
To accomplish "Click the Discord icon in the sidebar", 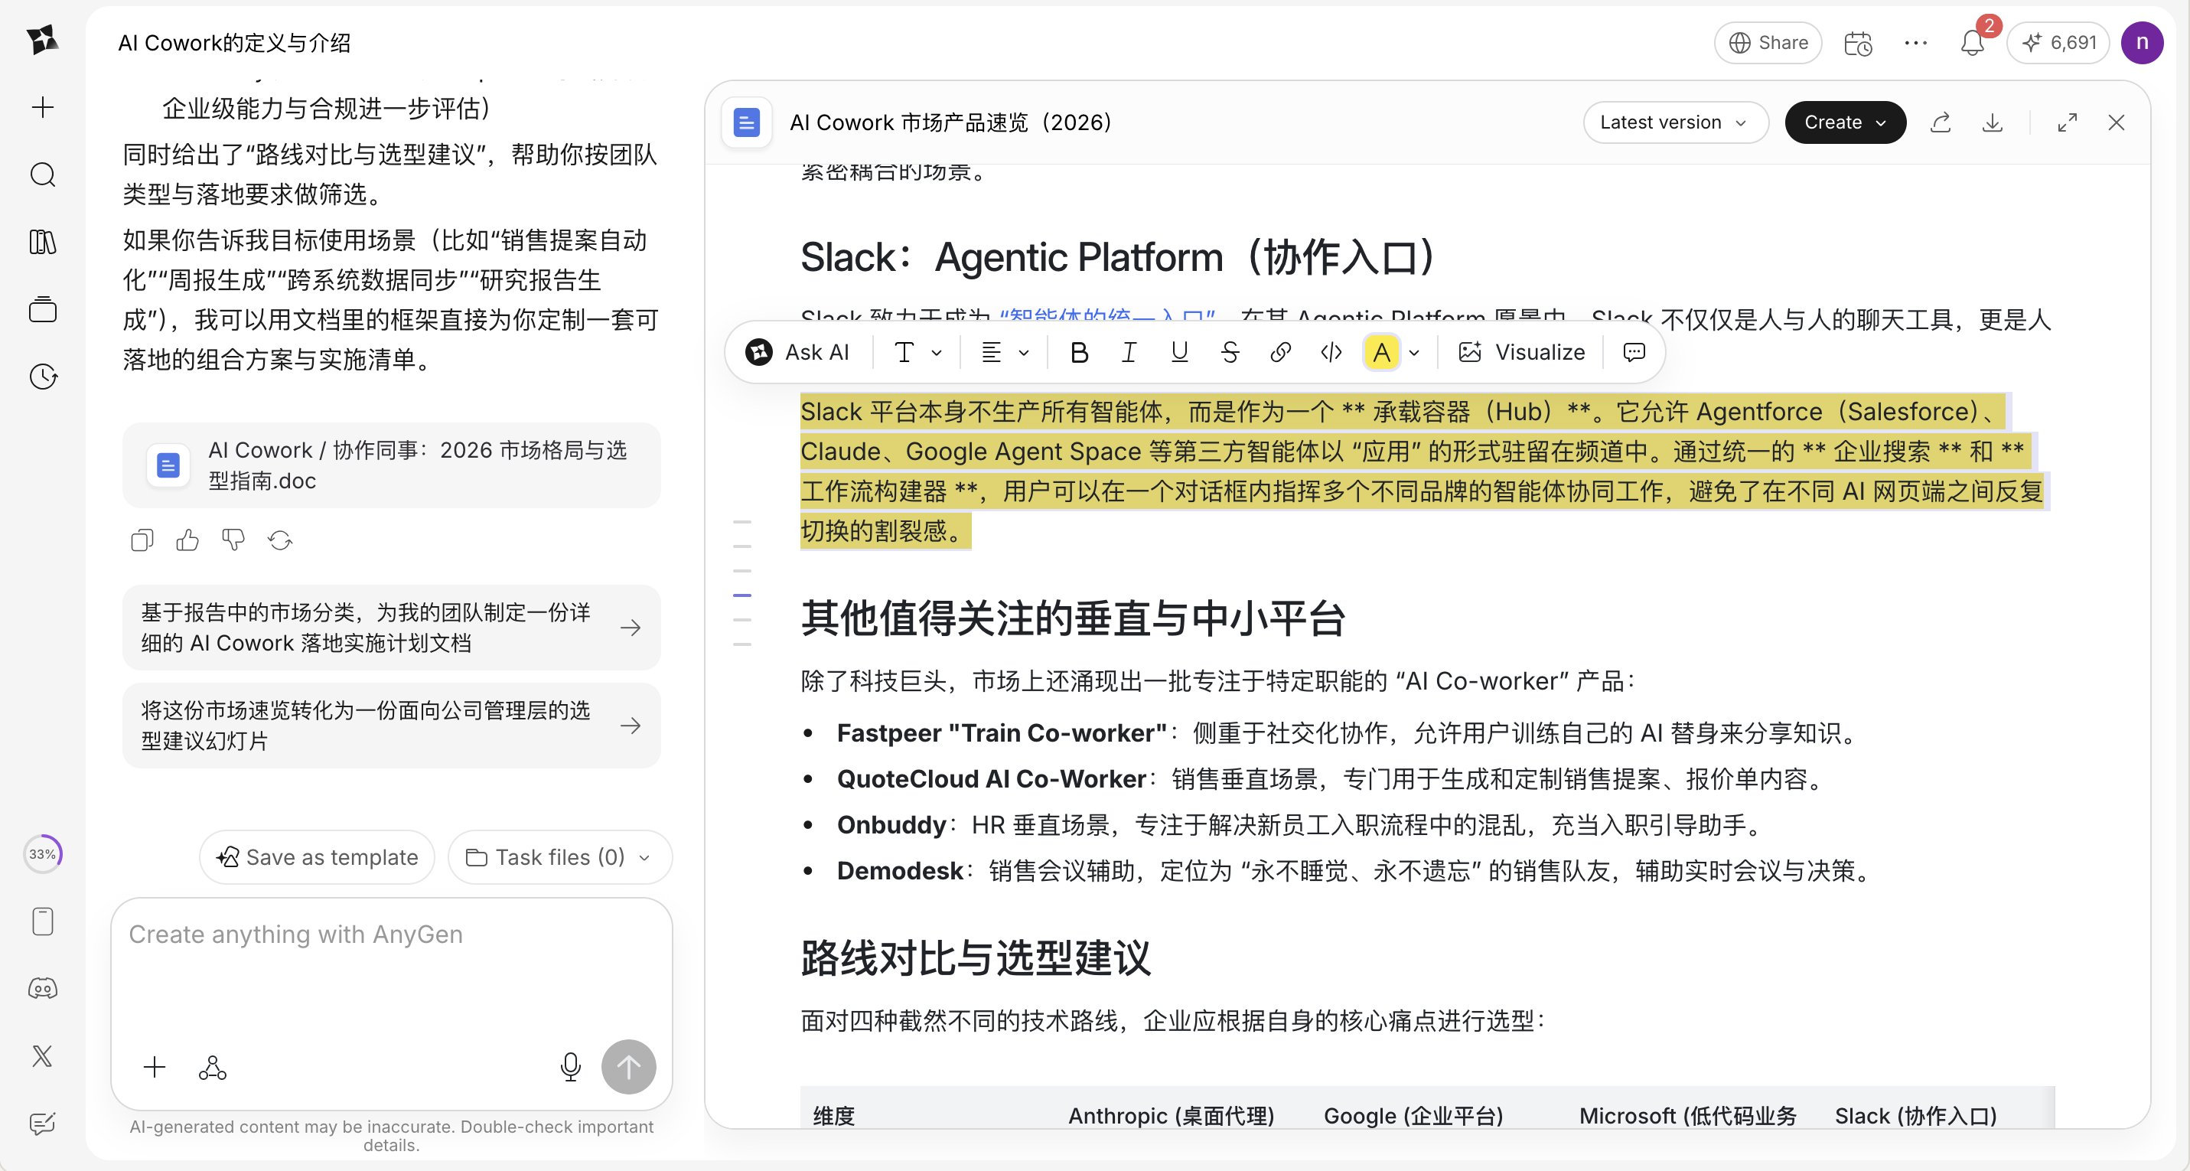I will coord(41,988).
